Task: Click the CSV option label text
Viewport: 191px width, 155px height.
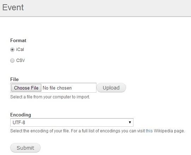Action: [20, 61]
